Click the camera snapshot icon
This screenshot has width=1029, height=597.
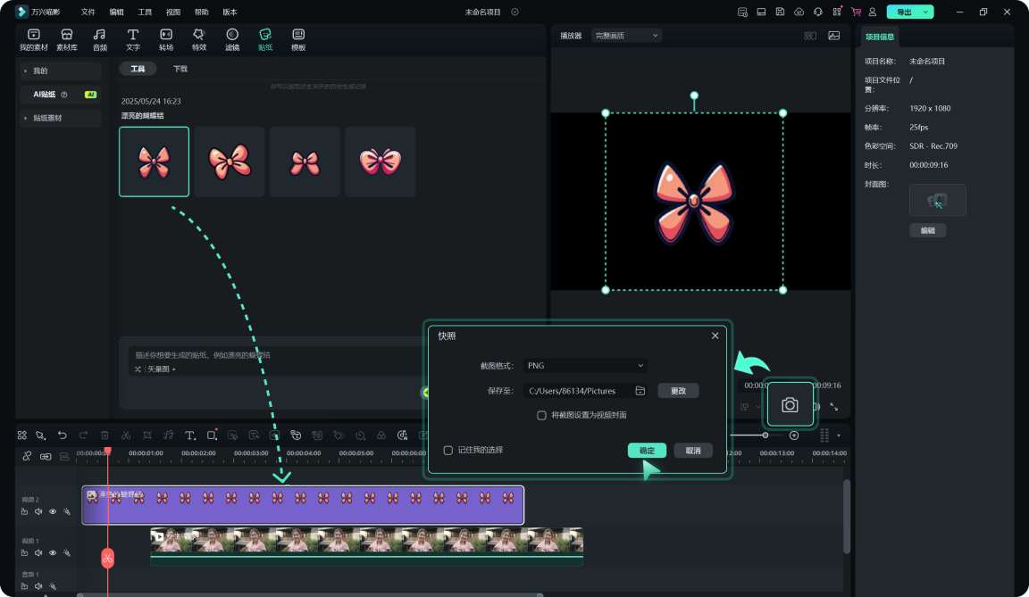(x=790, y=405)
